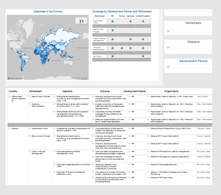Click the Public Financial Management dot under Germany

pyautogui.click(x=130, y=39)
